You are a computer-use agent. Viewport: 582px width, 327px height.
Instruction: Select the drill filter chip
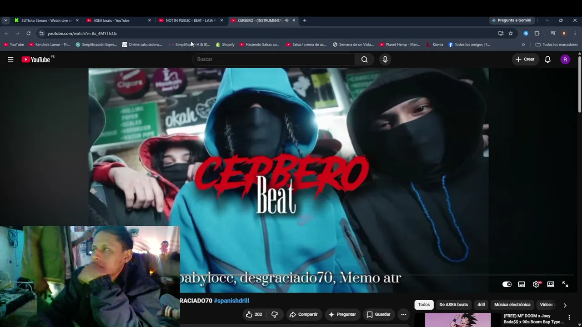[481, 305]
